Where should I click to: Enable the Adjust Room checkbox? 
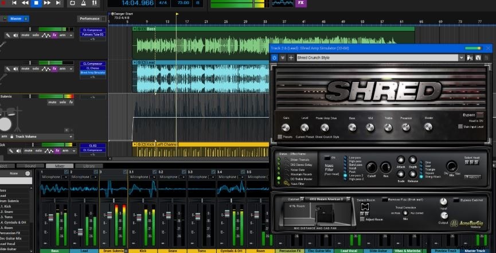(362, 219)
